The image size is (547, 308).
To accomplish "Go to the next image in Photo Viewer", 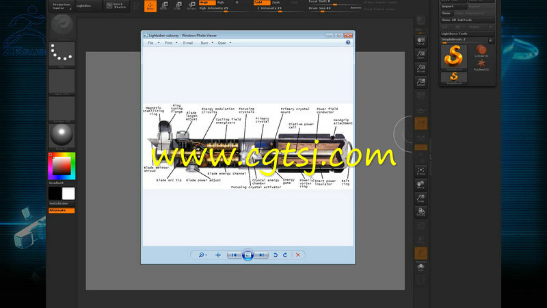I will (x=261, y=255).
